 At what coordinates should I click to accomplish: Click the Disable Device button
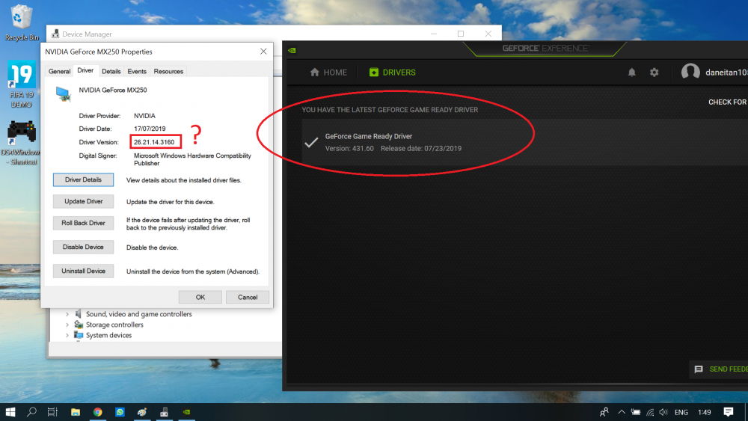84,247
